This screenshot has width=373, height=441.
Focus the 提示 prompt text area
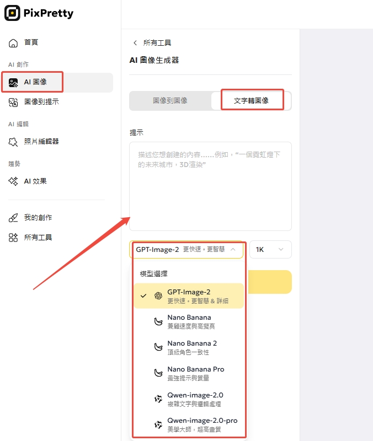[x=210, y=186]
